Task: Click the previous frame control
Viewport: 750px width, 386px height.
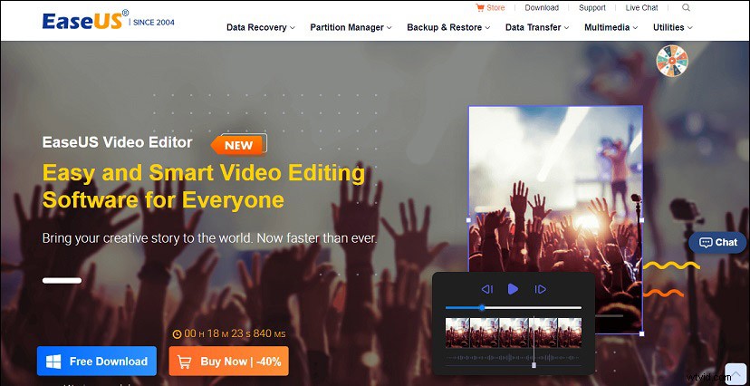Action: click(487, 289)
